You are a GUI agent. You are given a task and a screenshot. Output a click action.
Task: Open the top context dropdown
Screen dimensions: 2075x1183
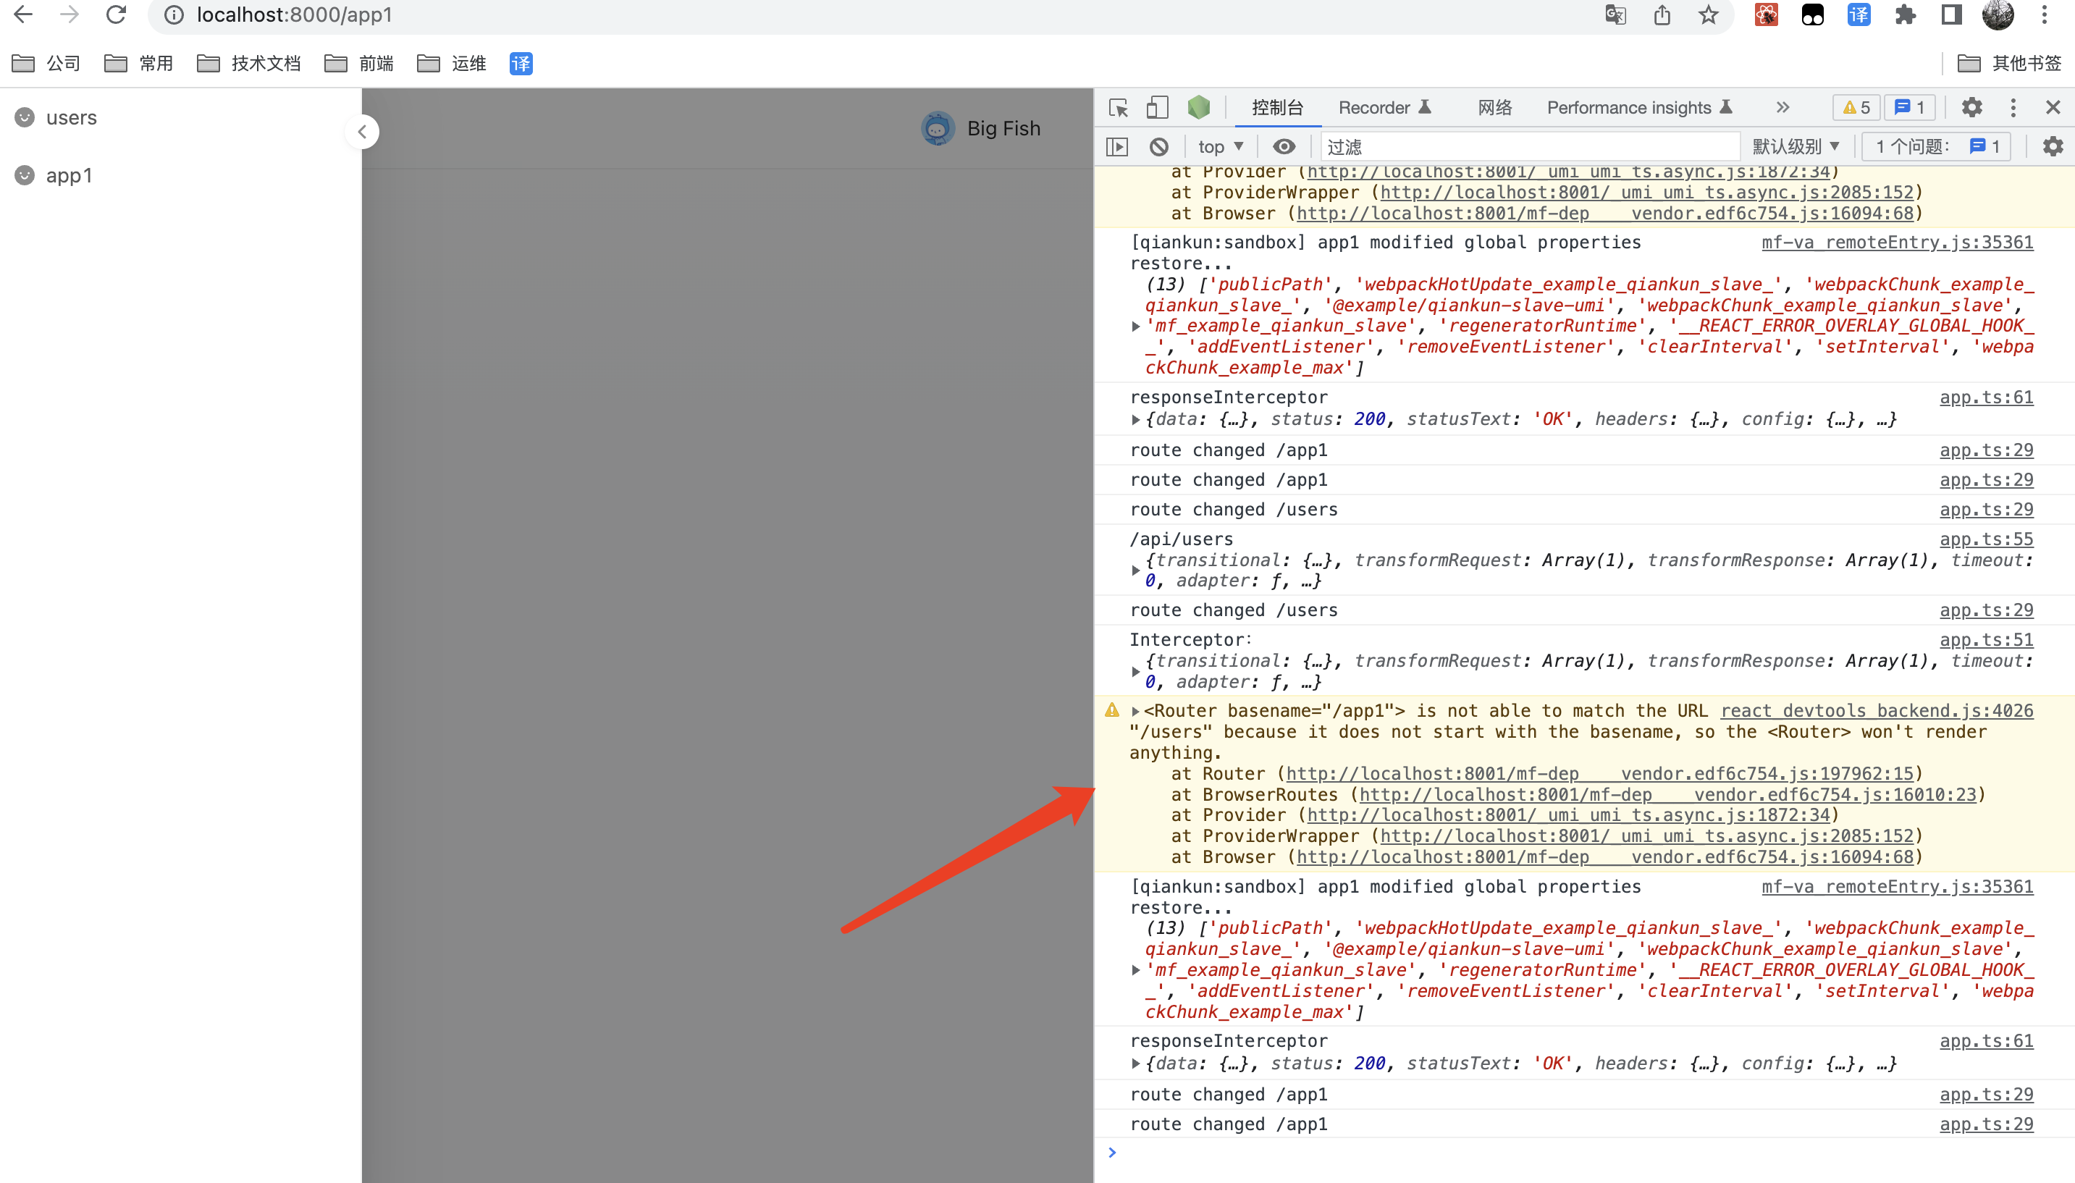pos(1219,146)
